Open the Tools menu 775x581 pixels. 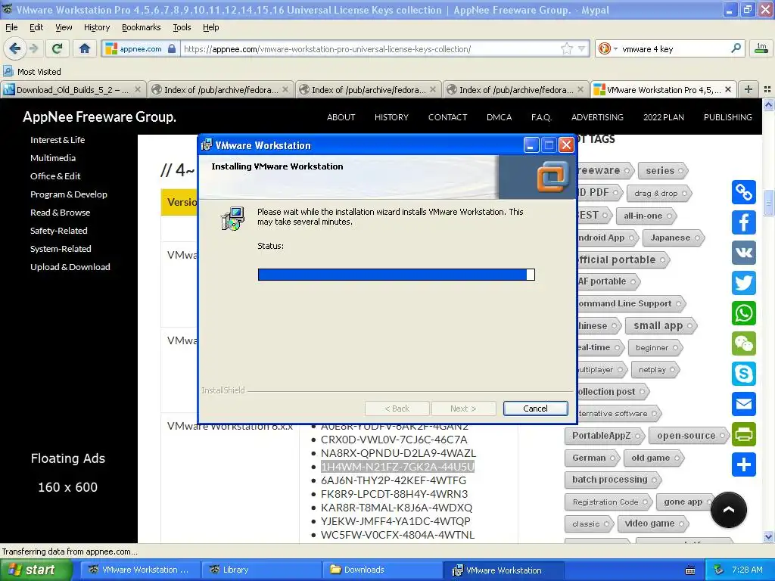(182, 27)
